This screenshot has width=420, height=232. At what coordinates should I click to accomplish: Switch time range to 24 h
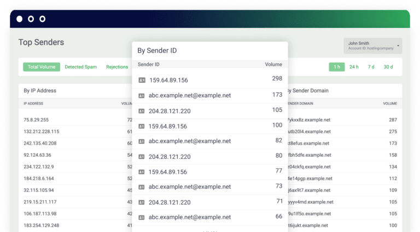click(x=354, y=67)
